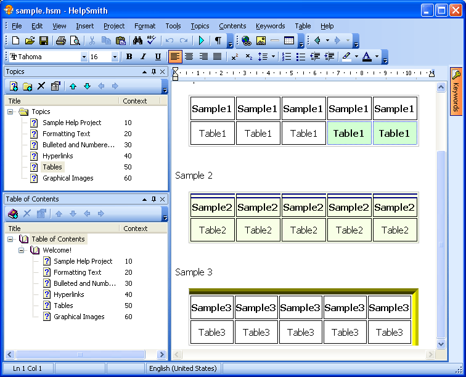The width and height of the screenshot is (466, 377).
Task: Open the font color dropdown arrow
Action: [377, 57]
